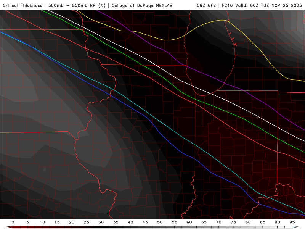Click the 80 value on the color scale
The image size is (305, 229).
pyautogui.click(x=248, y=222)
